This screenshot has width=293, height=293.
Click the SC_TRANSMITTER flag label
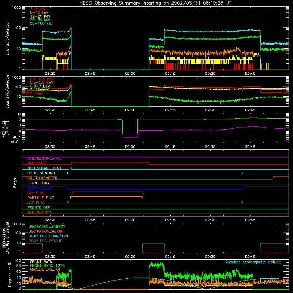point(42,178)
